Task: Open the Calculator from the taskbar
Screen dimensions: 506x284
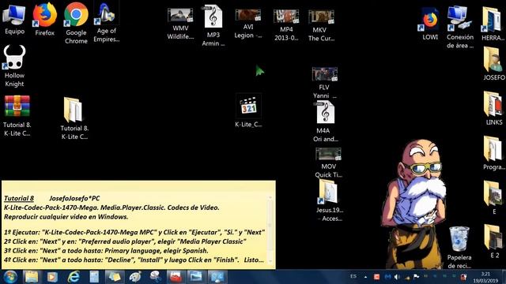Action: pos(94,277)
